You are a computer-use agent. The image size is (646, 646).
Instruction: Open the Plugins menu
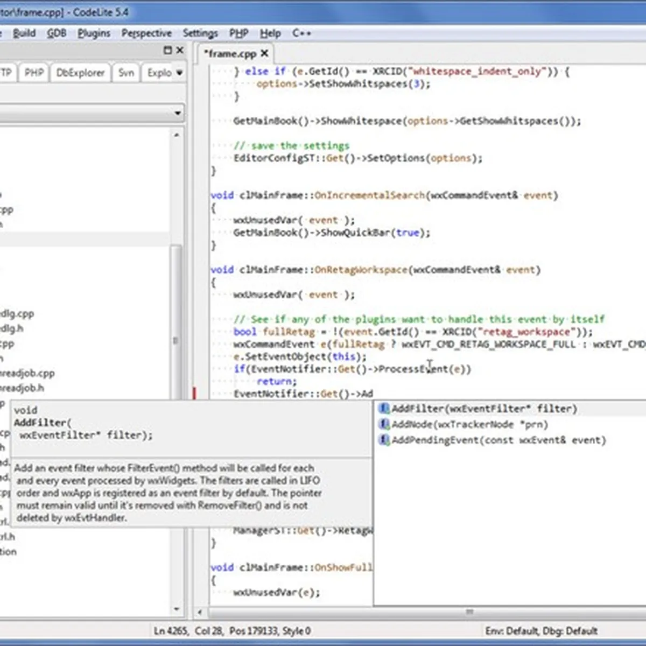click(94, 33)
